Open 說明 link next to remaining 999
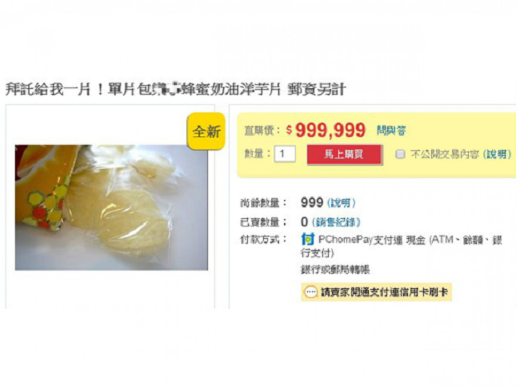517x388 pixels. pyautogui.click(x=342, y=203)
